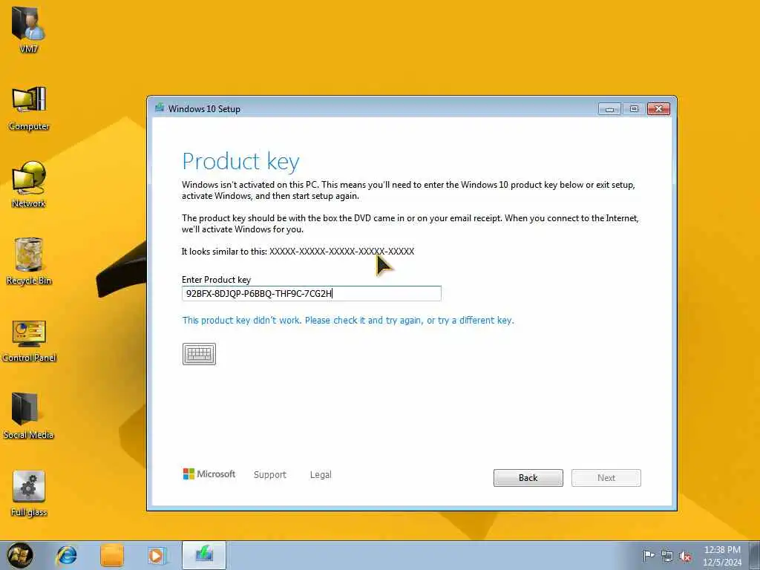
Task: Open Windows Explorer folder on taskbar
Action: [112, 555]
